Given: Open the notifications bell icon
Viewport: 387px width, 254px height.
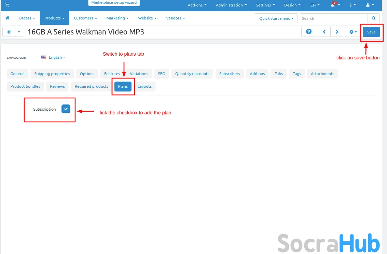Looking at the screenshot, I should (333, 5).
